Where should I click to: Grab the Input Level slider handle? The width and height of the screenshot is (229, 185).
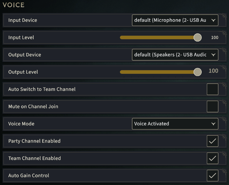(198, 38)
